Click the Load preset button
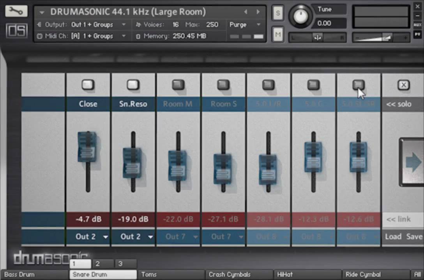Image resolution: width=424 pixels, height=280 pixels. click(393, 237)
